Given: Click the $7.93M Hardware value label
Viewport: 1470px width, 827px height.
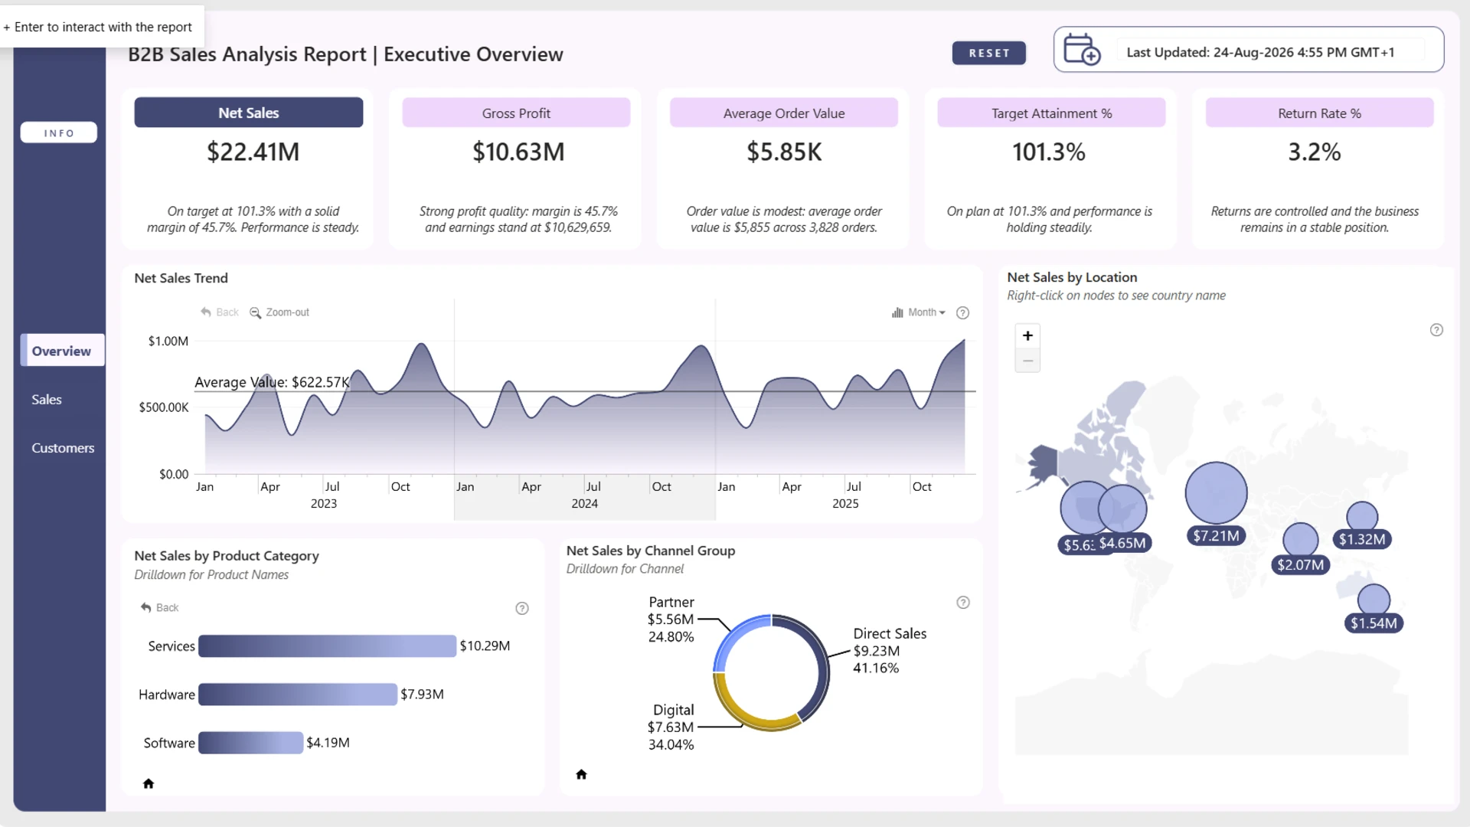Looking at the screenshot, I should pos(422,694).
